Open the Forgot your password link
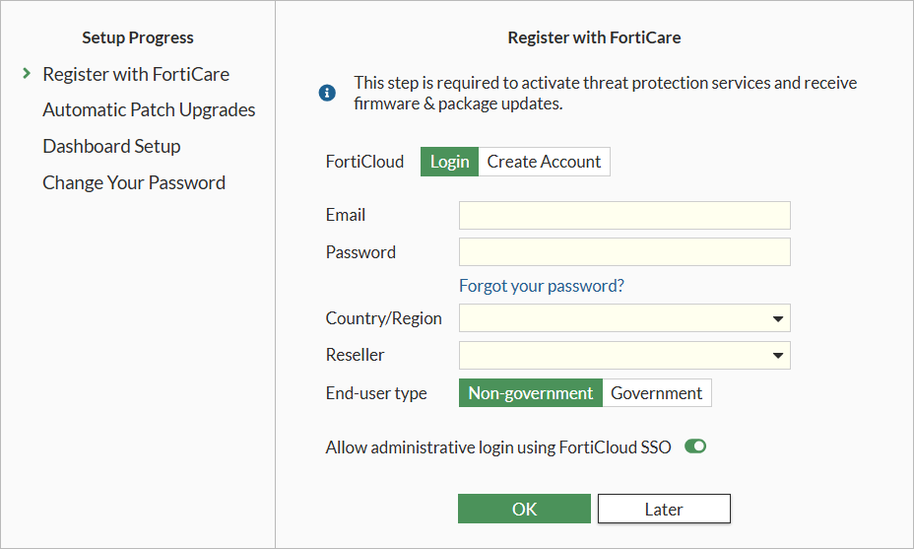The image size is (914, 549). [x=542, y=286]
